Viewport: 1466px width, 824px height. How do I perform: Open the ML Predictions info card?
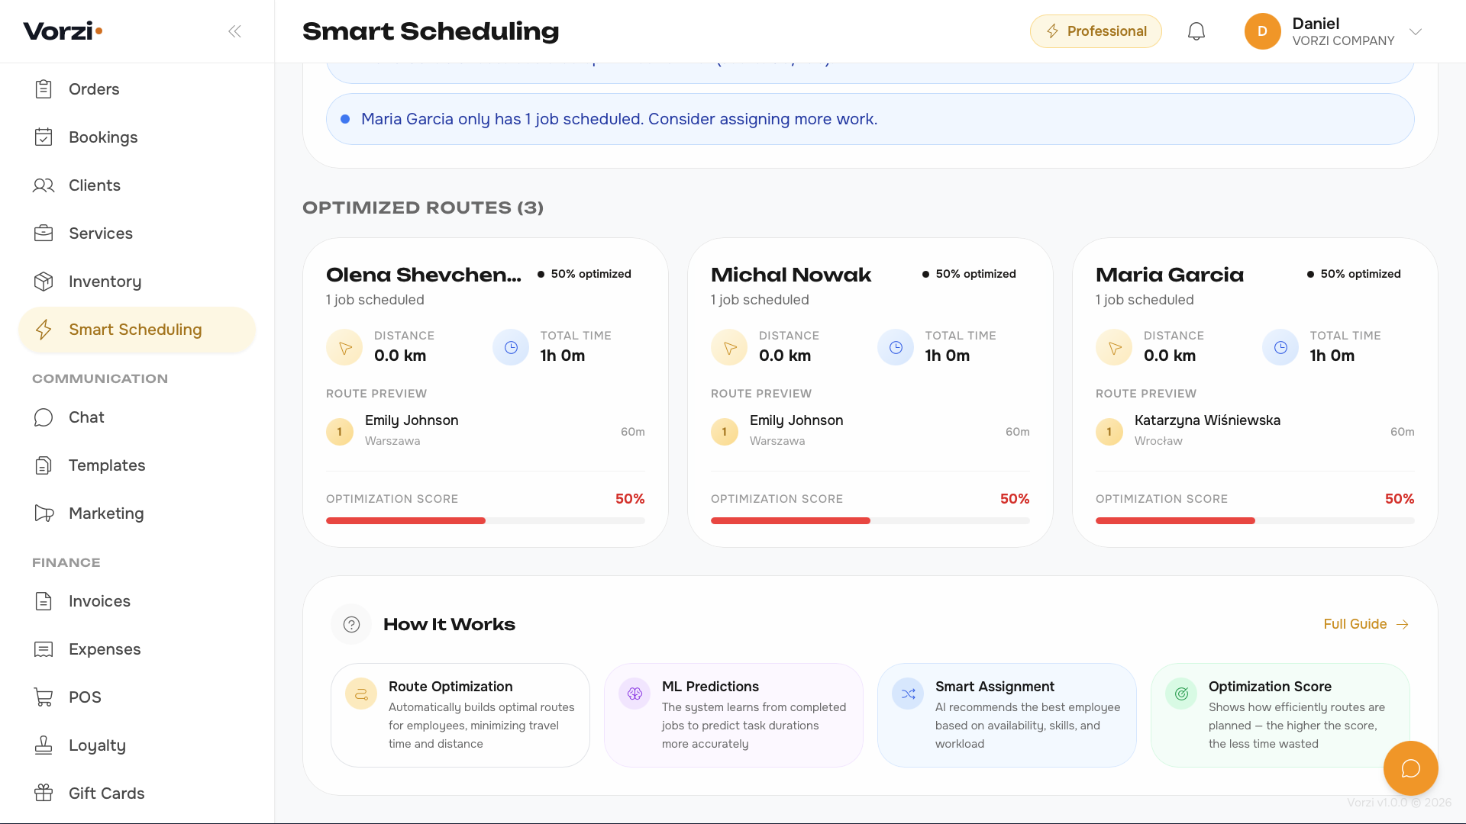(734, 715)
